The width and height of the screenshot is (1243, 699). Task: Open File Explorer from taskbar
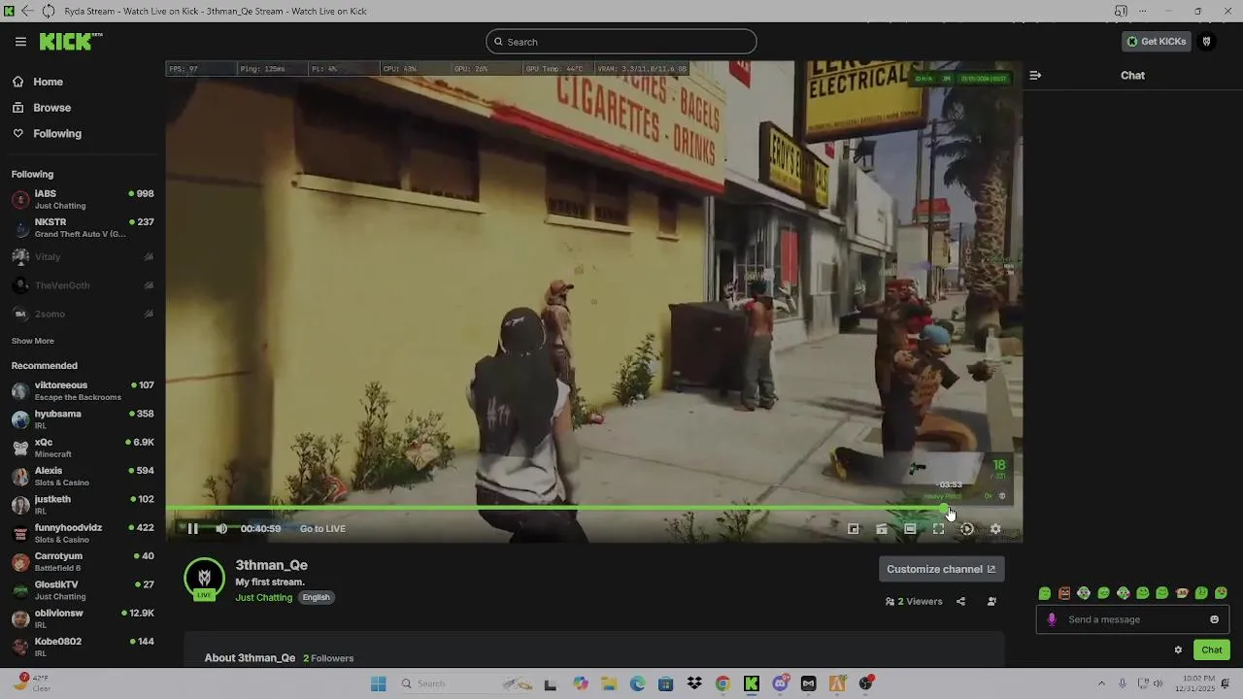tap(609, 683)
